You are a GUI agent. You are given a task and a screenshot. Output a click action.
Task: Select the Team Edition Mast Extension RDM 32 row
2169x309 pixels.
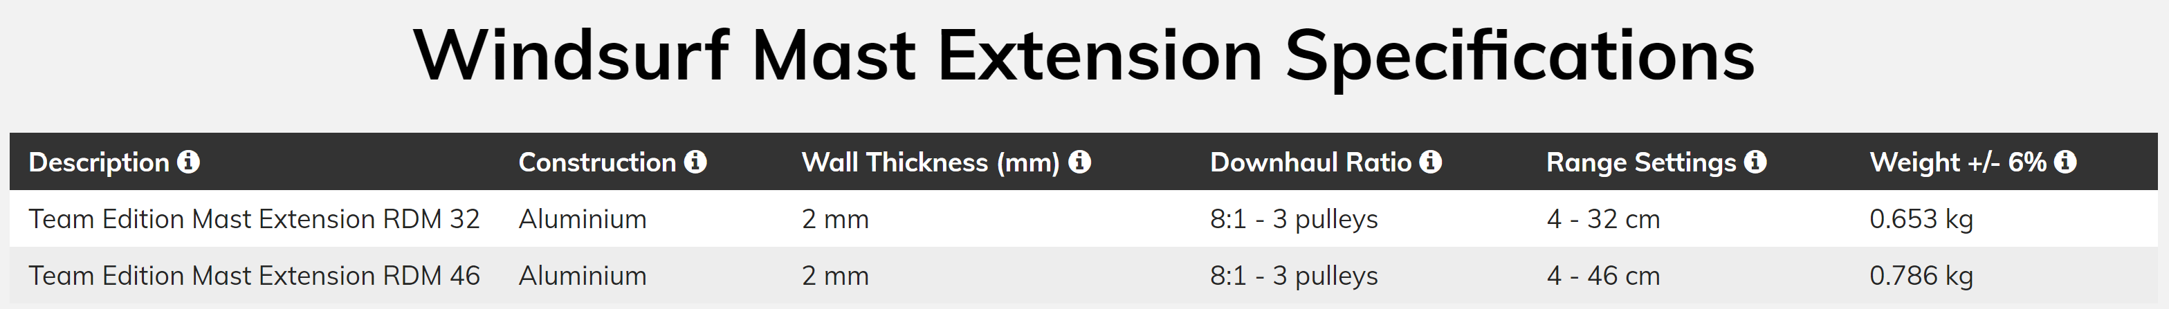[1083, 219]
